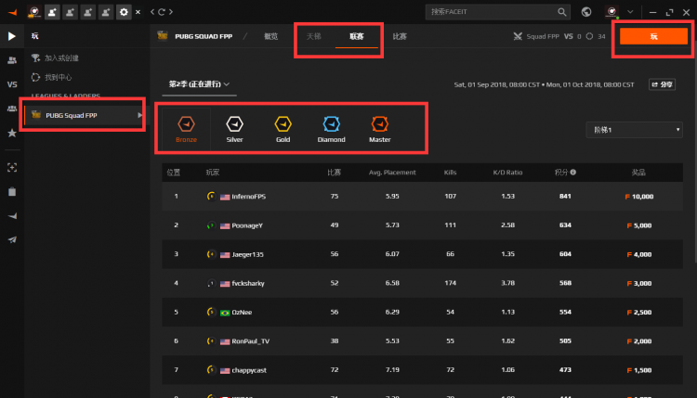Select 找到中心 in the side panel
This screenshot has height=398, width=697.
(x=51, y=77)
